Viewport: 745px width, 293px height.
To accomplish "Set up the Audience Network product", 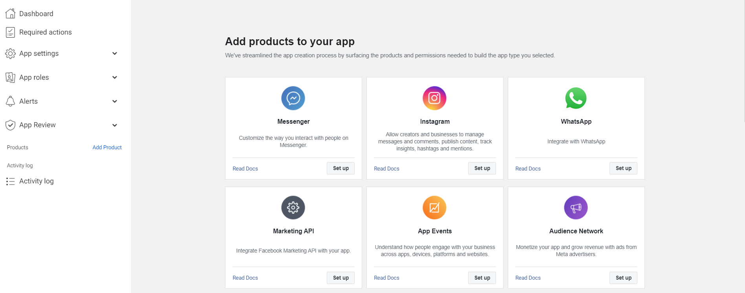I will (624, 278).
